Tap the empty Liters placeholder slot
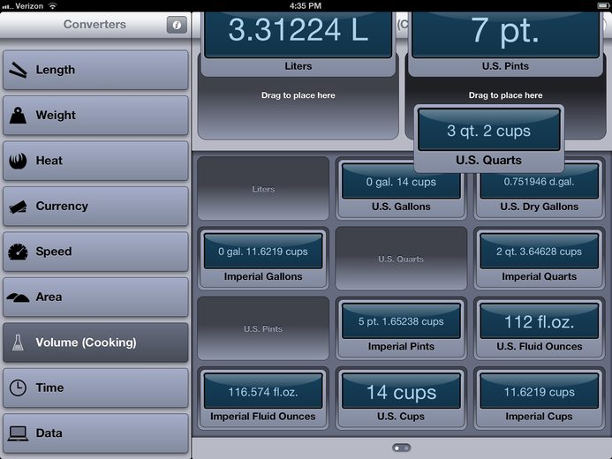 pos(263,188)
